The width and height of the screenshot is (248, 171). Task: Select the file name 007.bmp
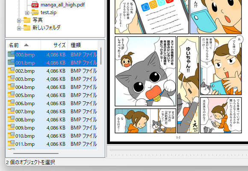click(x=25, y=112)
